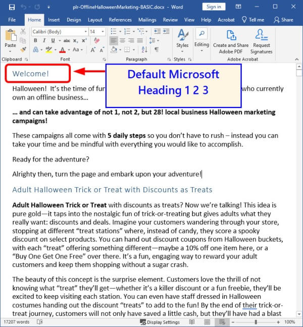Open Text Effects and Typography
Image resolution: width=303 pixels, height=327 pixels.
36,49
